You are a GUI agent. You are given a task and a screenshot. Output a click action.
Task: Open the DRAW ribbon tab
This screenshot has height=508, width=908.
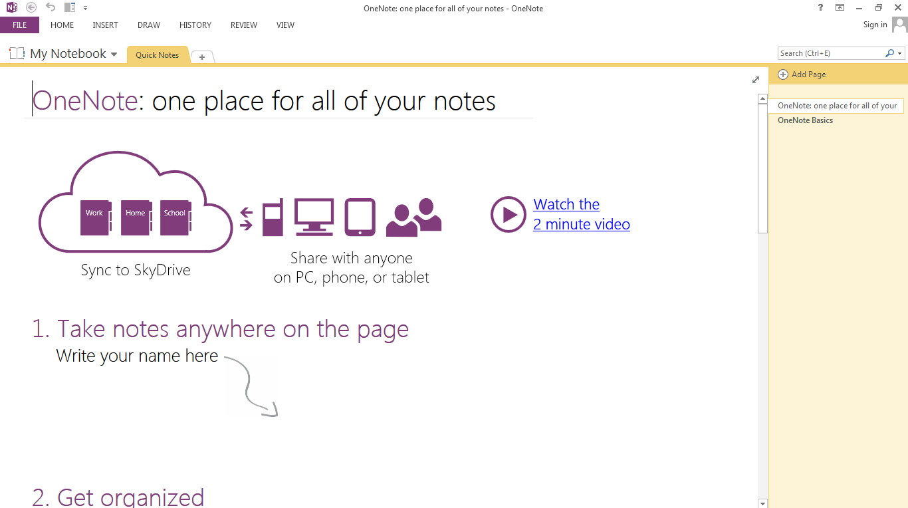149,25
